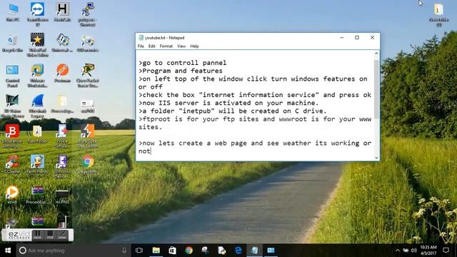The width and height of the screenshot is (457, 257).
Task: Select the Bitdefender Antivirus desktop icon
Action: coord(12,136)
